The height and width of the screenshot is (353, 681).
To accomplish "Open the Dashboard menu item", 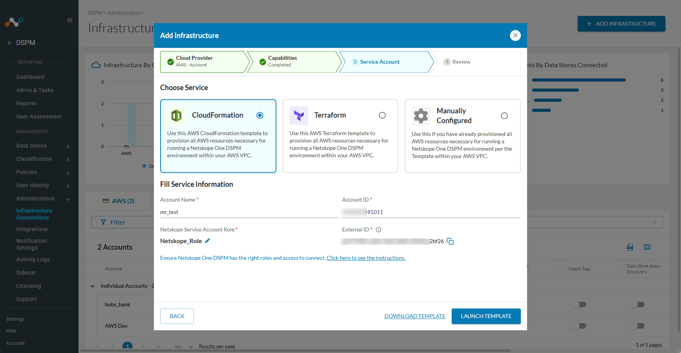I will click(30, 77).
